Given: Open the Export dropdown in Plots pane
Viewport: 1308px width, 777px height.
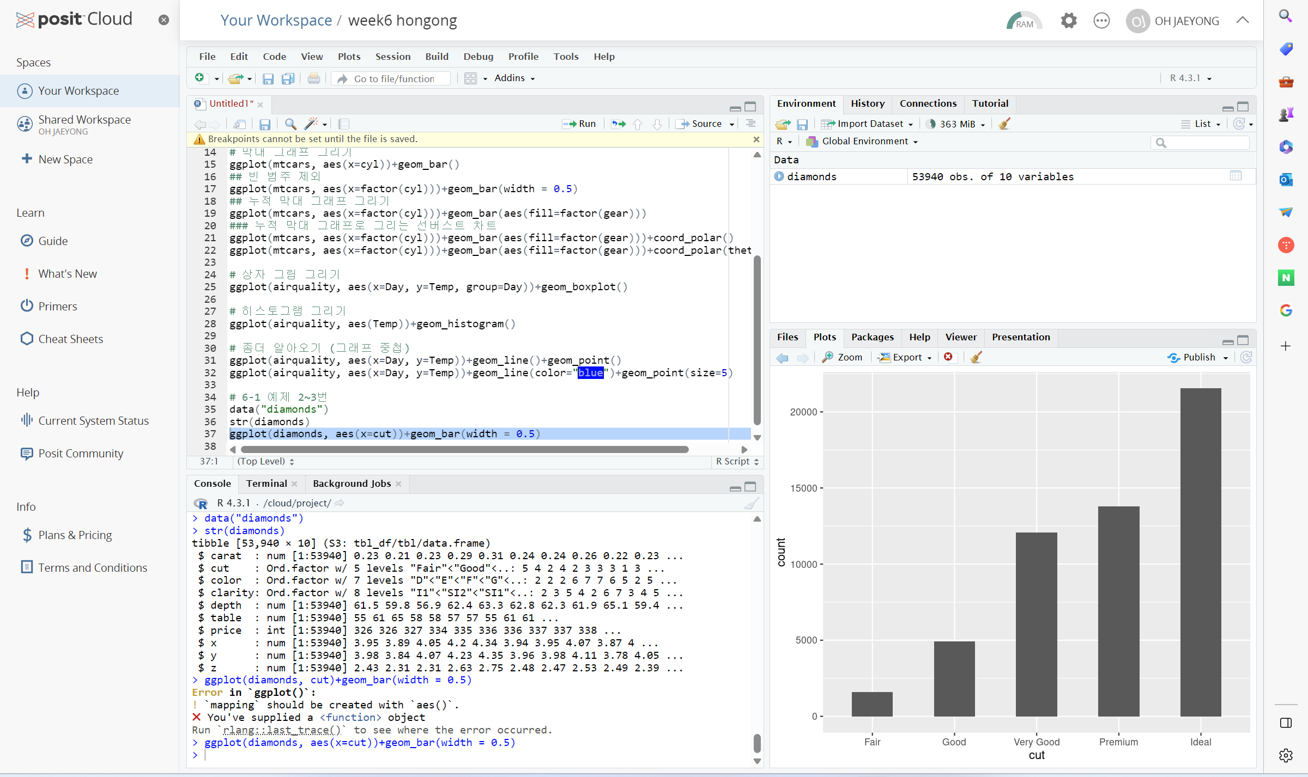Looking at the screenshot, I should point(905,357).
